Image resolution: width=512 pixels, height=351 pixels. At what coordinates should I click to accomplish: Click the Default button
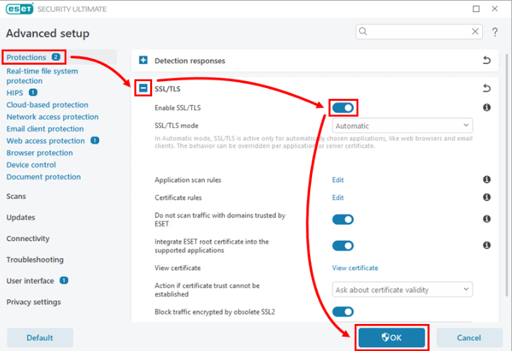tap(40, 337)
